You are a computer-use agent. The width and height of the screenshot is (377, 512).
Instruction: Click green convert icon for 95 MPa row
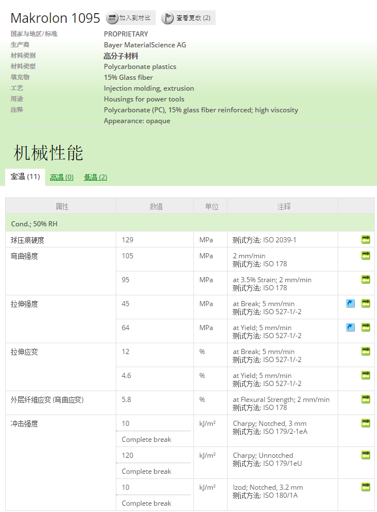[366, 280]
